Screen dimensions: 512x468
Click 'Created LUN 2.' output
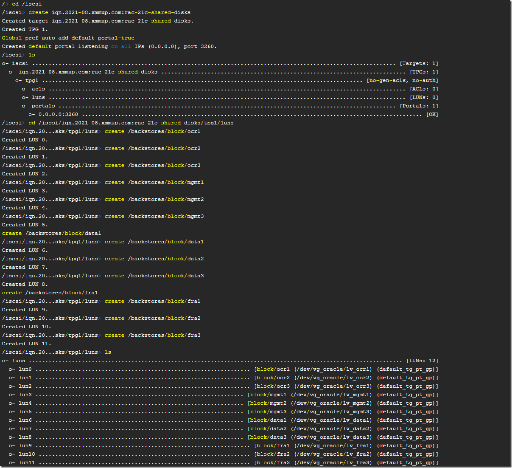click(25, 174)
